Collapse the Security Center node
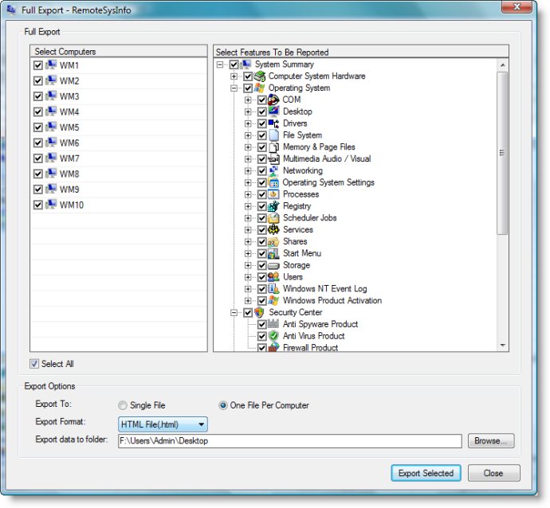The image size is (550, 508). (234, 312)
